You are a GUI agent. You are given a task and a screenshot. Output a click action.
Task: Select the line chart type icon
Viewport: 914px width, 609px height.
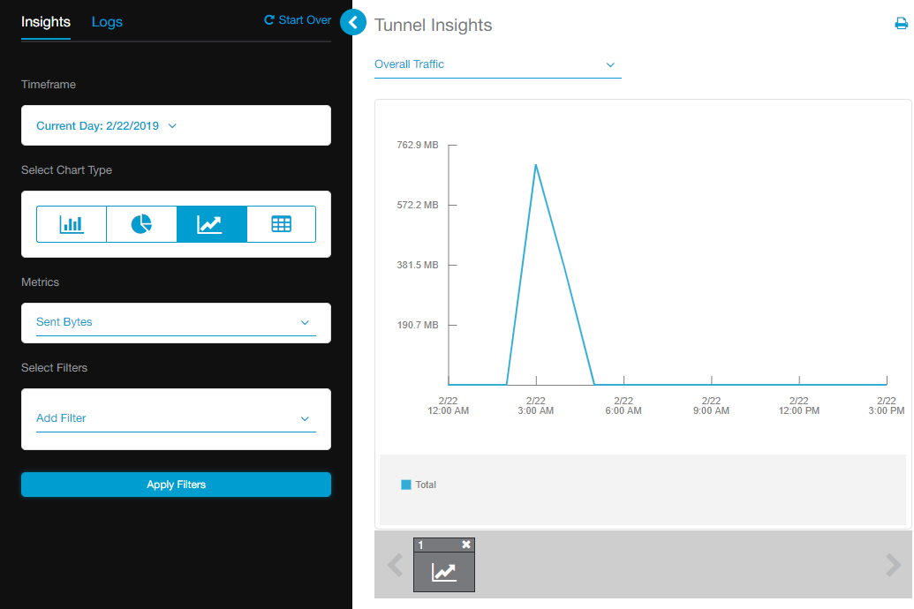(211, 224)
